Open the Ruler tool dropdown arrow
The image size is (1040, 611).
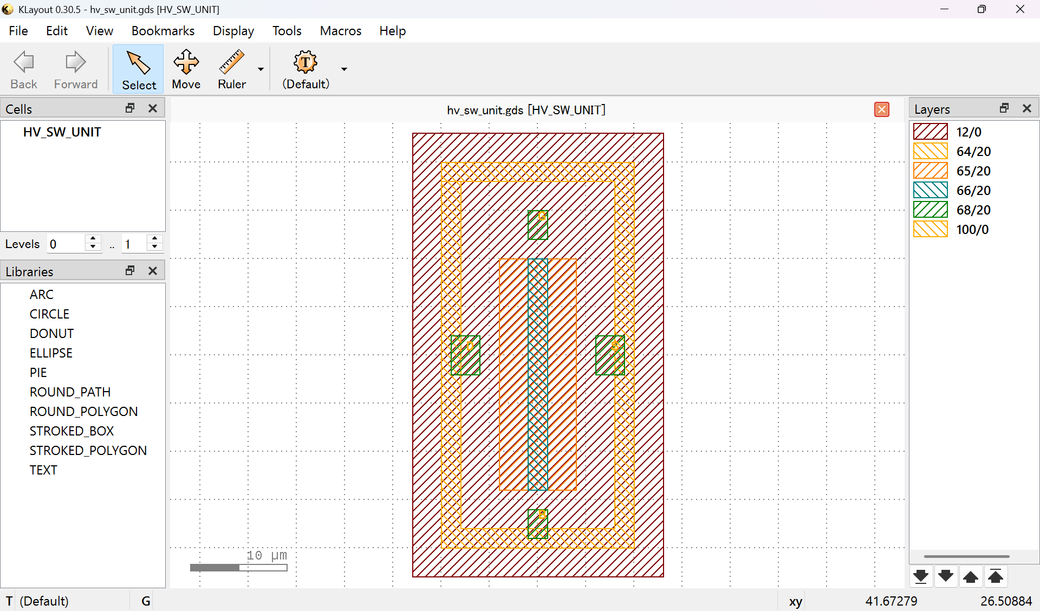261,69
